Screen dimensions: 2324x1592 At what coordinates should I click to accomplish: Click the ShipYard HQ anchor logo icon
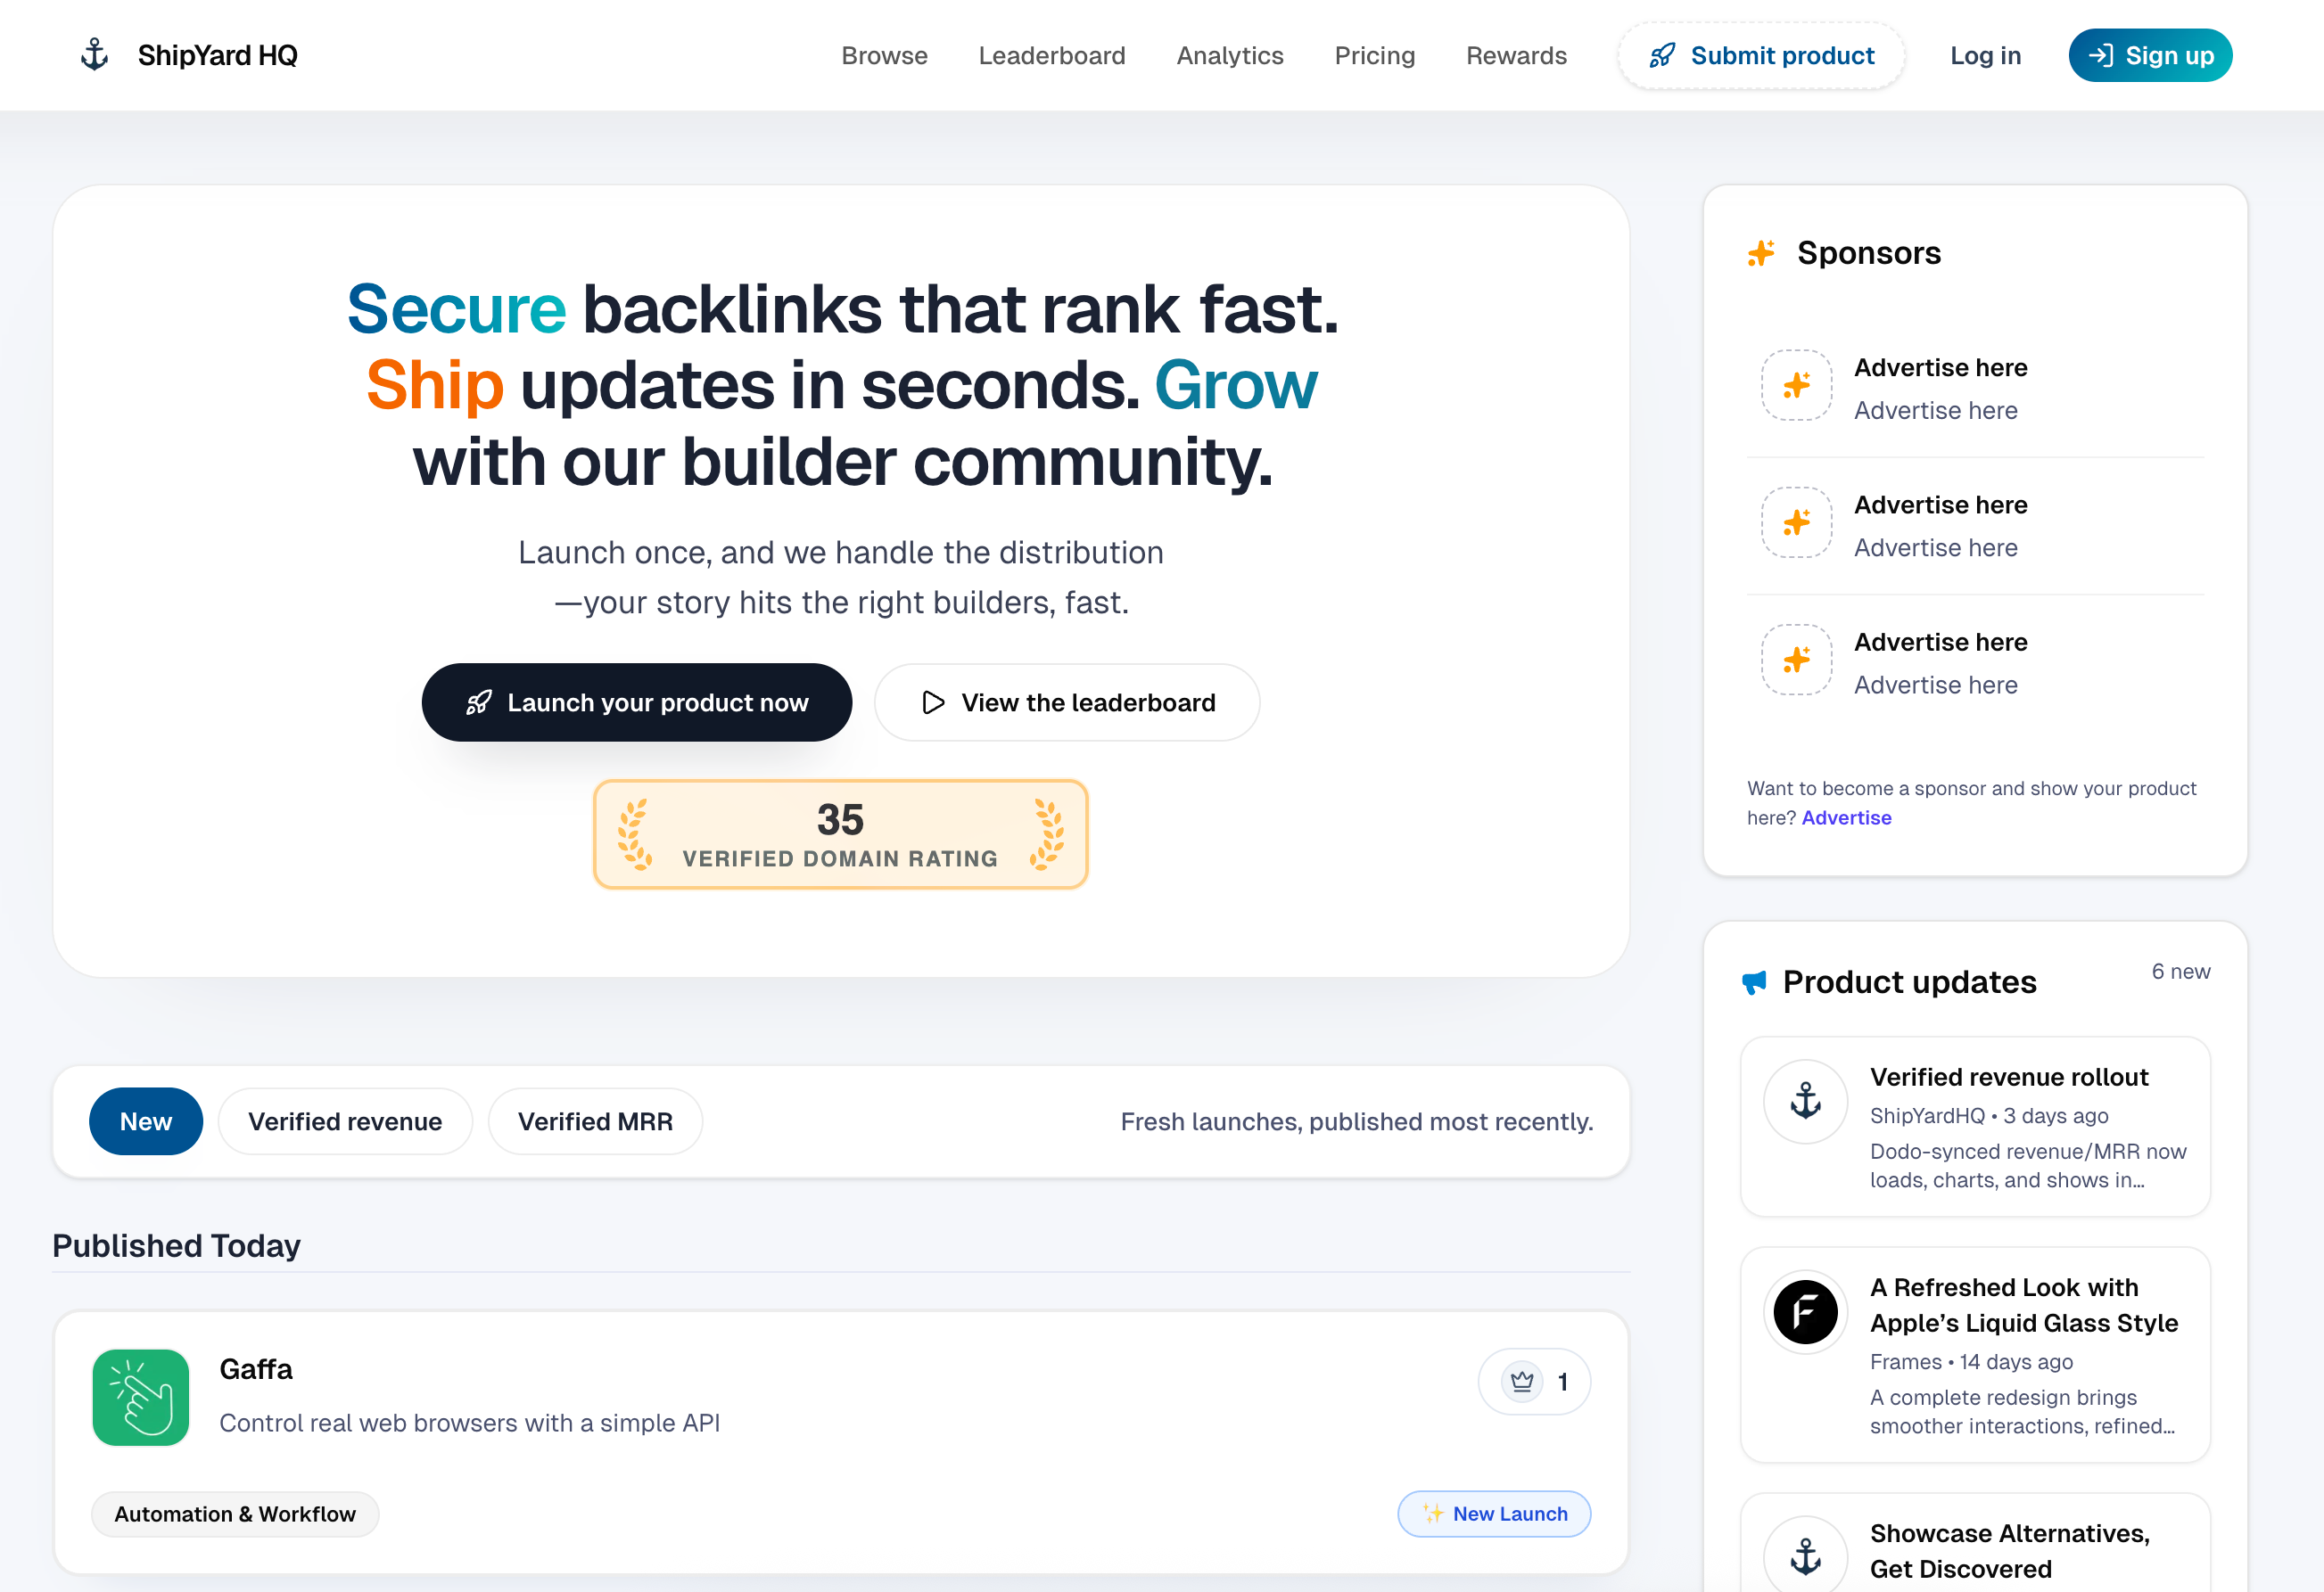tap(94, 55)
